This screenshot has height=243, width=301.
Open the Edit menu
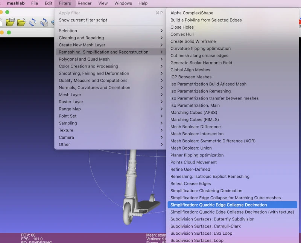click(x=49, y=3)
